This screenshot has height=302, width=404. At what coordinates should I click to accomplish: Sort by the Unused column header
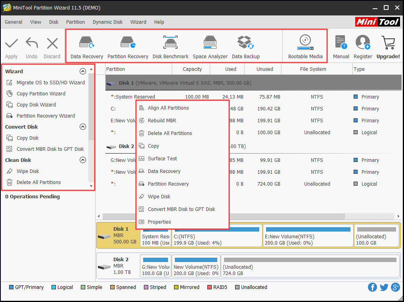[x=263, y=69]
